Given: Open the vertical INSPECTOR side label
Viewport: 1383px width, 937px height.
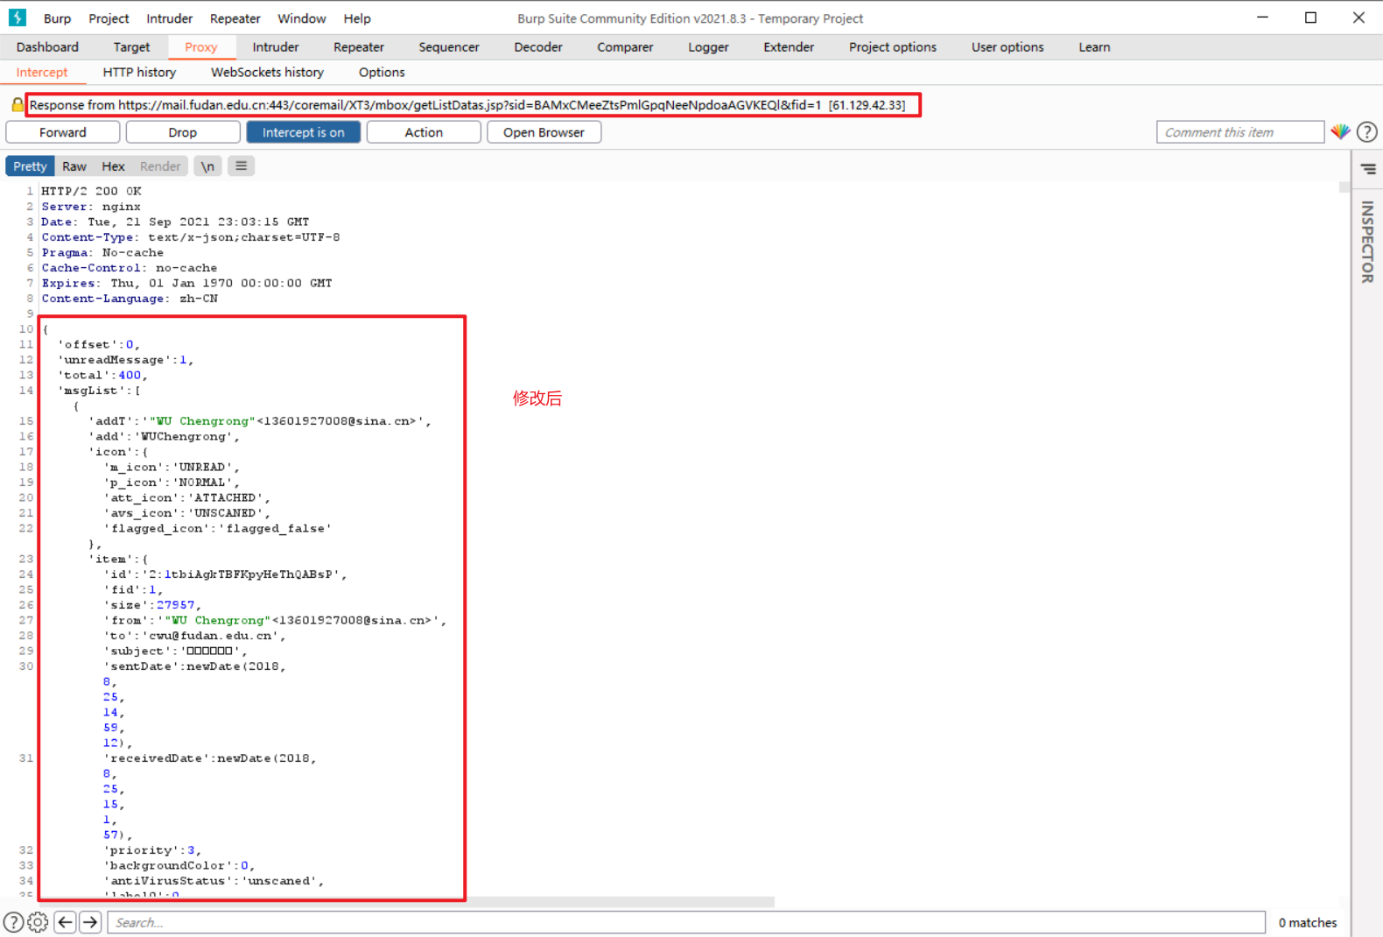Looking at the screenshot, I should click(x=1367, y=242).
